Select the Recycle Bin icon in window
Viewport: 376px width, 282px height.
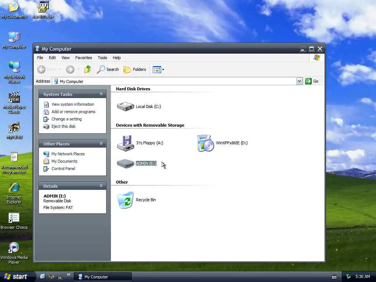[125, 200]
